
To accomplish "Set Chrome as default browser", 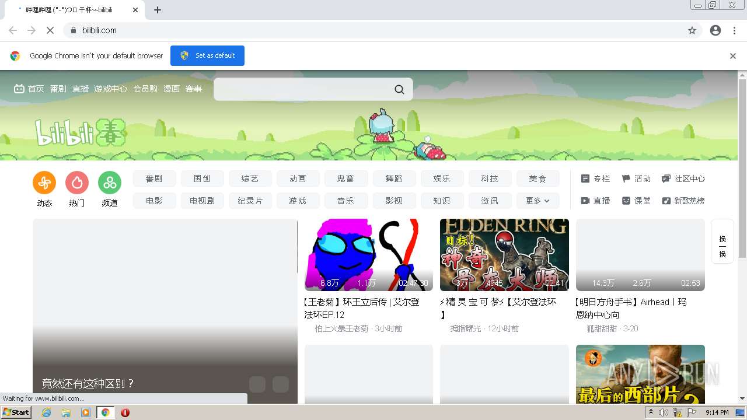I will pos(207,56).
